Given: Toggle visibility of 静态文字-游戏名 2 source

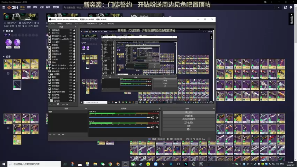Looking at the screenshot, I should (x=71, y=68).
